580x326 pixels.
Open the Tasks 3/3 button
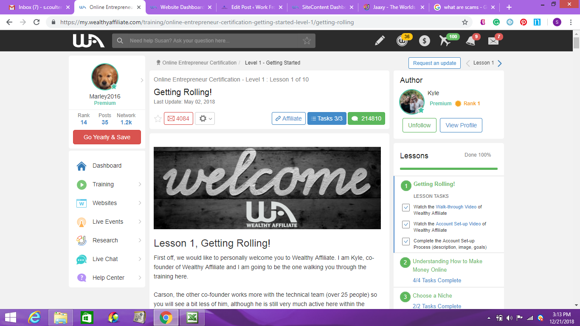[327, 118]
